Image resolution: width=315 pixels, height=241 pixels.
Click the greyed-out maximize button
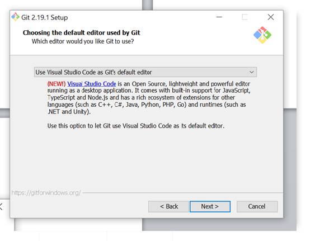pos(245,17)
